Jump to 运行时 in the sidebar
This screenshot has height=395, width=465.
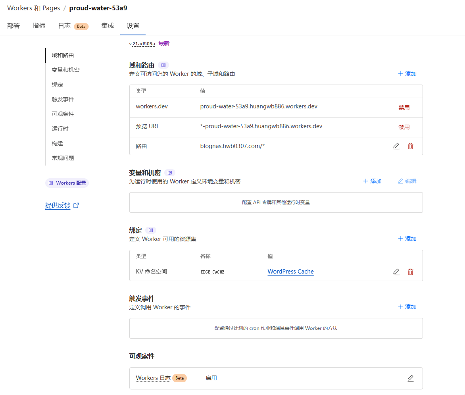pyautogui.click(x=60, y=129)
